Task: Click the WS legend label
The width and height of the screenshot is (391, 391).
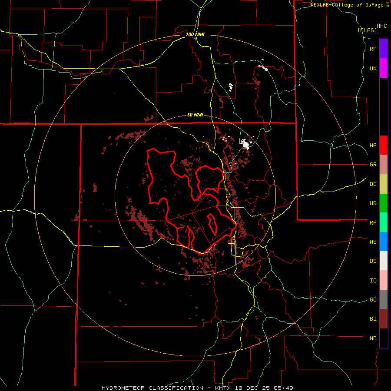Action: pyautogui.click(x=373, y=242)
